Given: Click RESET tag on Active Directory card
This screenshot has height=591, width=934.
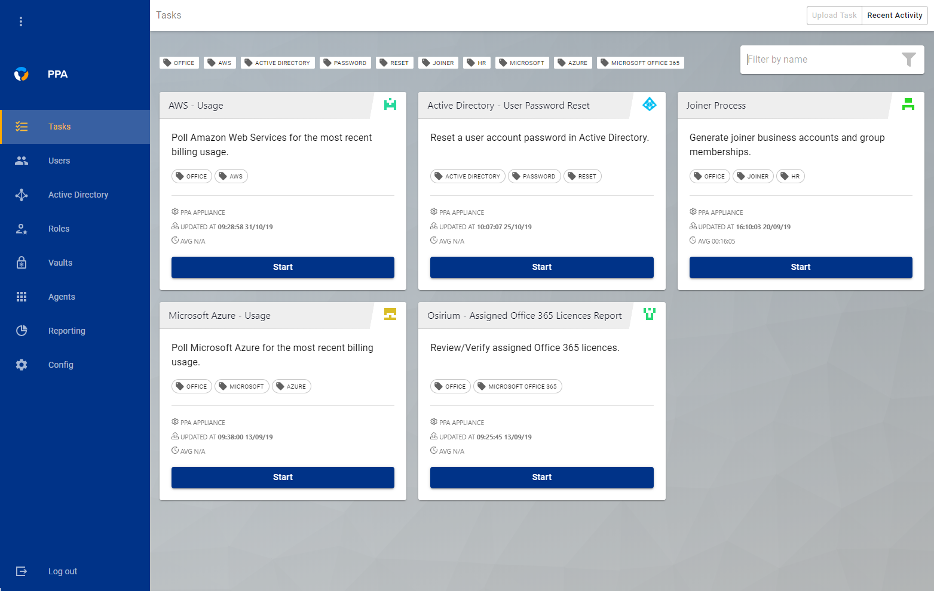Looking at the screenshot, I should pos(583,176).
